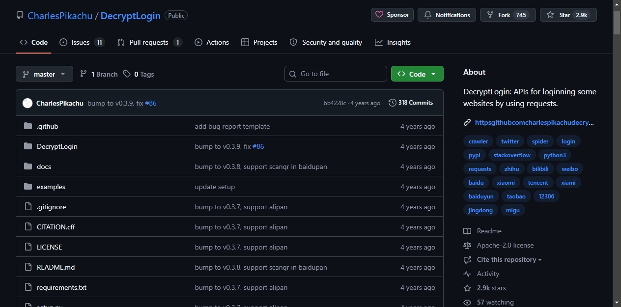Image resolution: width=621 pixels, height=307 pixels.
Task: Select the jingdong topic tag
Action: click(480, 210)
